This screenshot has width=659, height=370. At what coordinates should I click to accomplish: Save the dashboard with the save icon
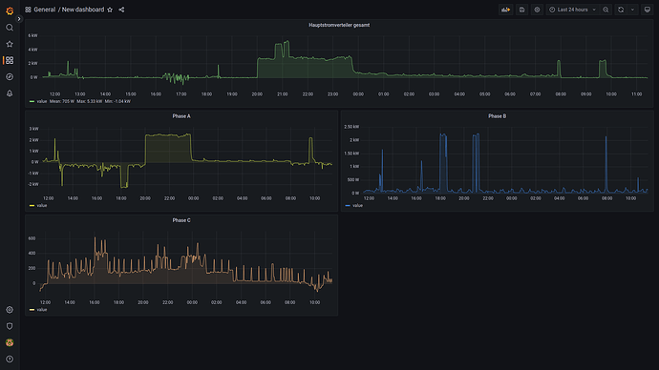[x=522, y=10]
